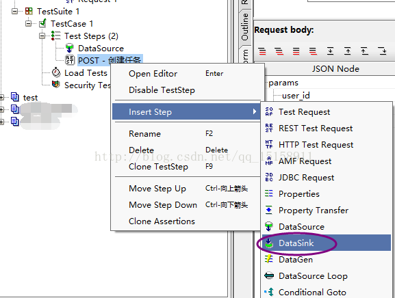Select the 'test' project label

(x=30, y=97)
